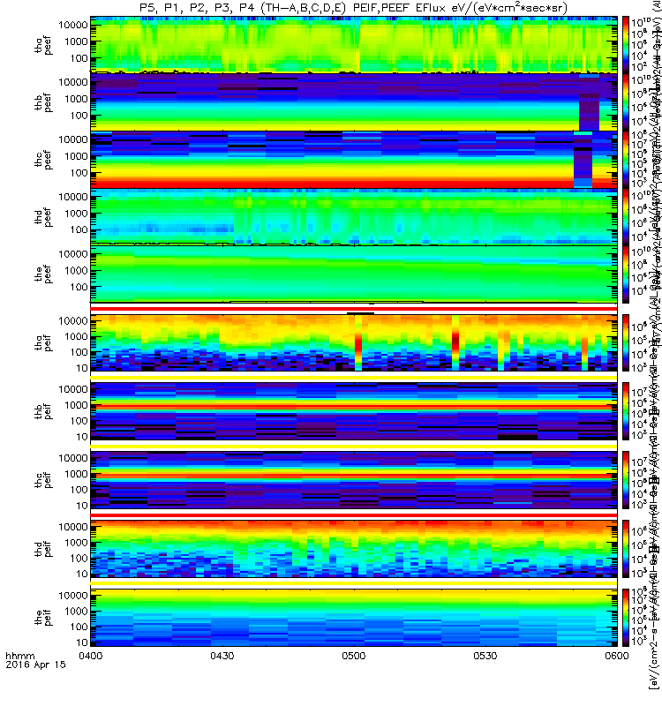
Task: Click the tha peef spectrogram panel
Action: coord(354,45)
